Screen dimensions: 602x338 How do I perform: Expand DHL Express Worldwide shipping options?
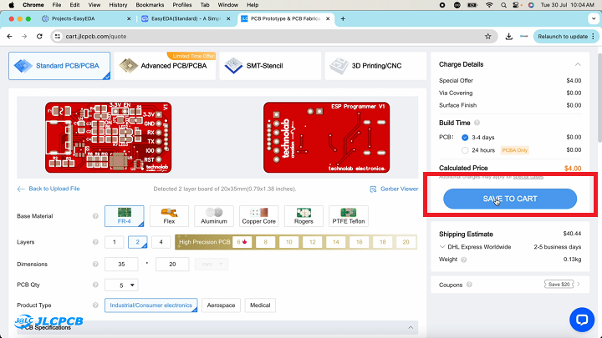[442, 247]
